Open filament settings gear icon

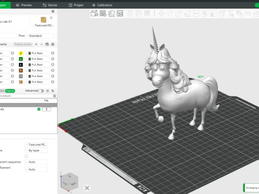click(x=53, y=44)
